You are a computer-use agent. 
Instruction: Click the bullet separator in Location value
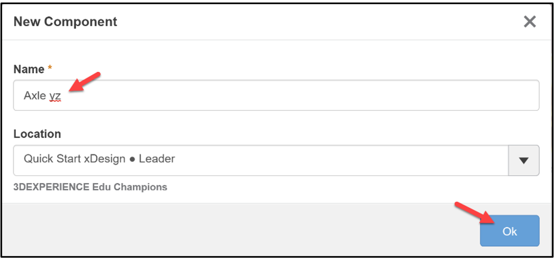point(132,159)
